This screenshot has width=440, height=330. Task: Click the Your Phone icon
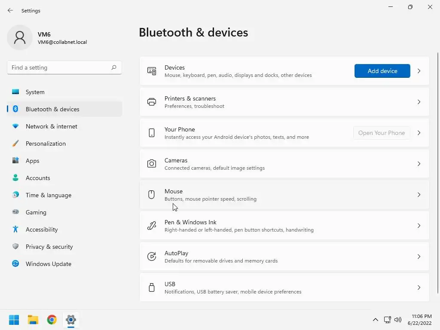click(152, 133)
